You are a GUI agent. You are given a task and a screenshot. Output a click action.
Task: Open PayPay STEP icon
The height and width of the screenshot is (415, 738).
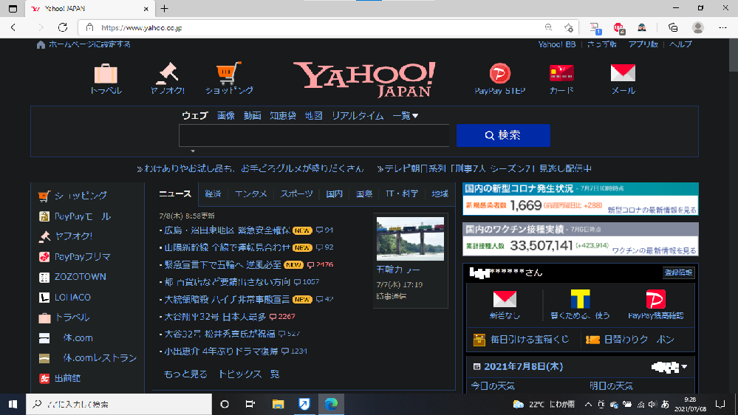(500, 74)
